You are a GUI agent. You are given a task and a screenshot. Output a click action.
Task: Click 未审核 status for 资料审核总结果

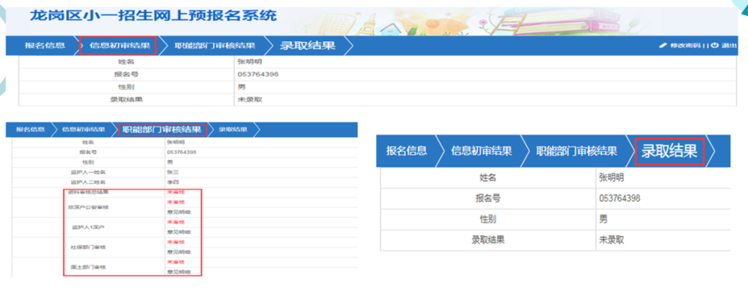175,192
